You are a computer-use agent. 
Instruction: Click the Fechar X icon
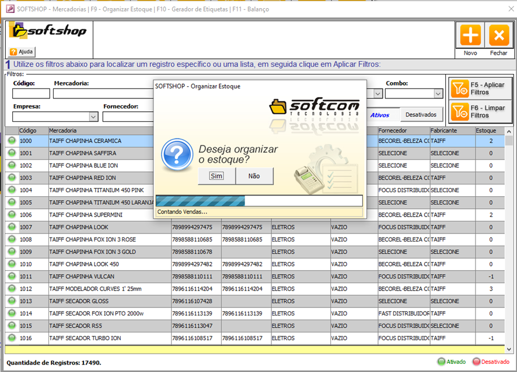point(498,36)
